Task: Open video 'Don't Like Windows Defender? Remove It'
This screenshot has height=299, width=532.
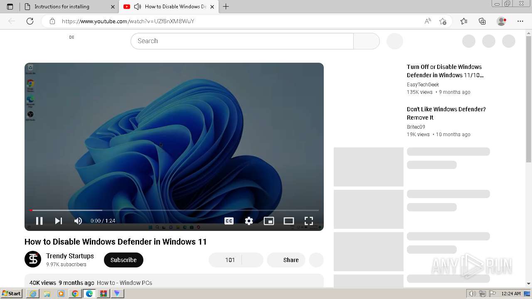Action: (x=446, y=113)
